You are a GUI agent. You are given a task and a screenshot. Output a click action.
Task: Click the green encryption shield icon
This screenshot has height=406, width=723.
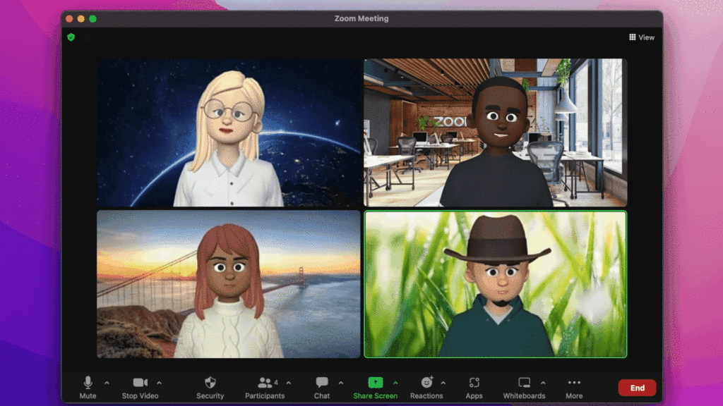tap(71, 37)
